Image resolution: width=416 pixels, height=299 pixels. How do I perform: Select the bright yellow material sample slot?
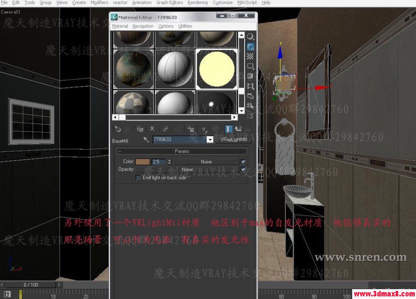[x=217, y=68]
